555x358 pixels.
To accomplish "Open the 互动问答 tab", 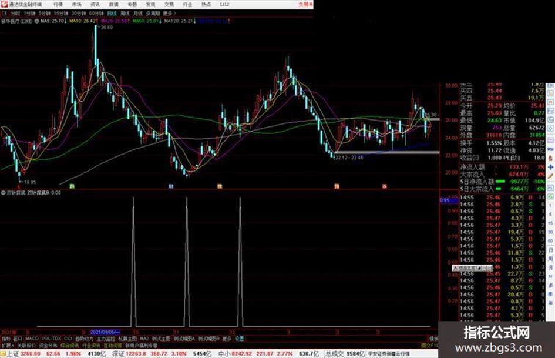I will point(112,346).
